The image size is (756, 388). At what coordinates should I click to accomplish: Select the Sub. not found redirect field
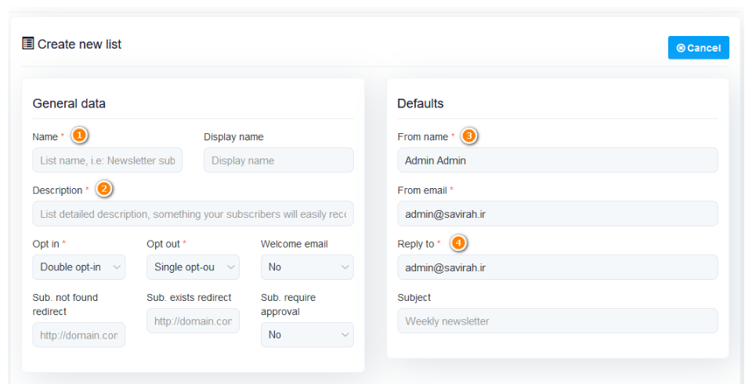tap(78, 335)
